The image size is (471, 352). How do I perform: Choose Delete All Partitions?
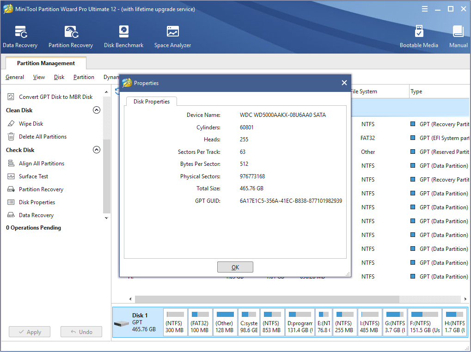37,137
